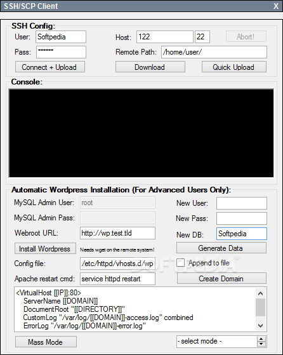The image size is (283, 355).
Task: Click the ServerName [[DOMAIN]] line
Action: 61,301
